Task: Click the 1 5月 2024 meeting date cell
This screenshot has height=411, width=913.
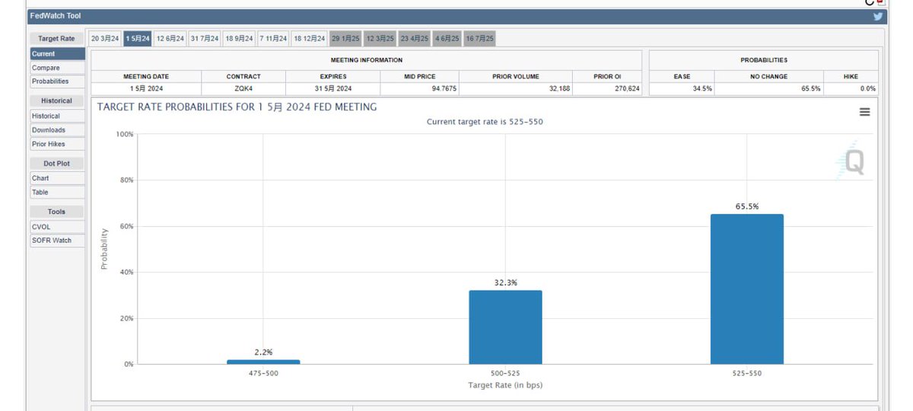Action: coord(146,88)
